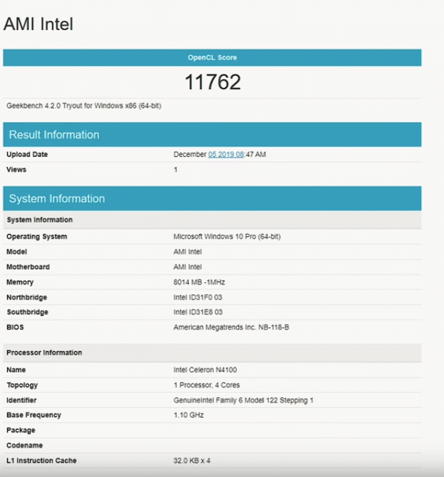Select 'GenuineIntel Family 6 Model 122 Stepping 1'
The image size is (444, 477).
tap(243, 400)
